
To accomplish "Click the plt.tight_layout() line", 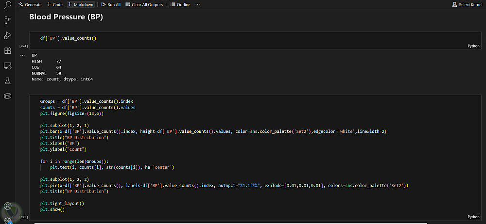I will 62,204.
